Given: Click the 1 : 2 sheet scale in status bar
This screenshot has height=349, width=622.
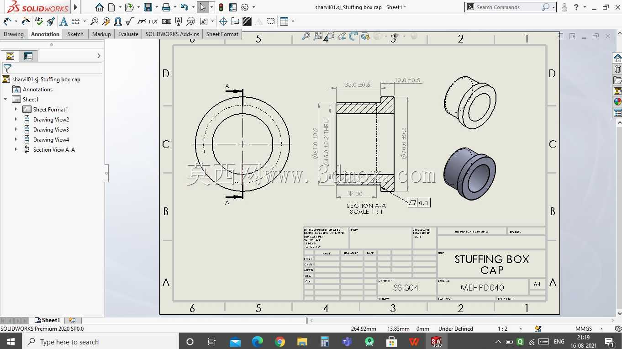Looking at the screenshot, I should click(502, 329).
